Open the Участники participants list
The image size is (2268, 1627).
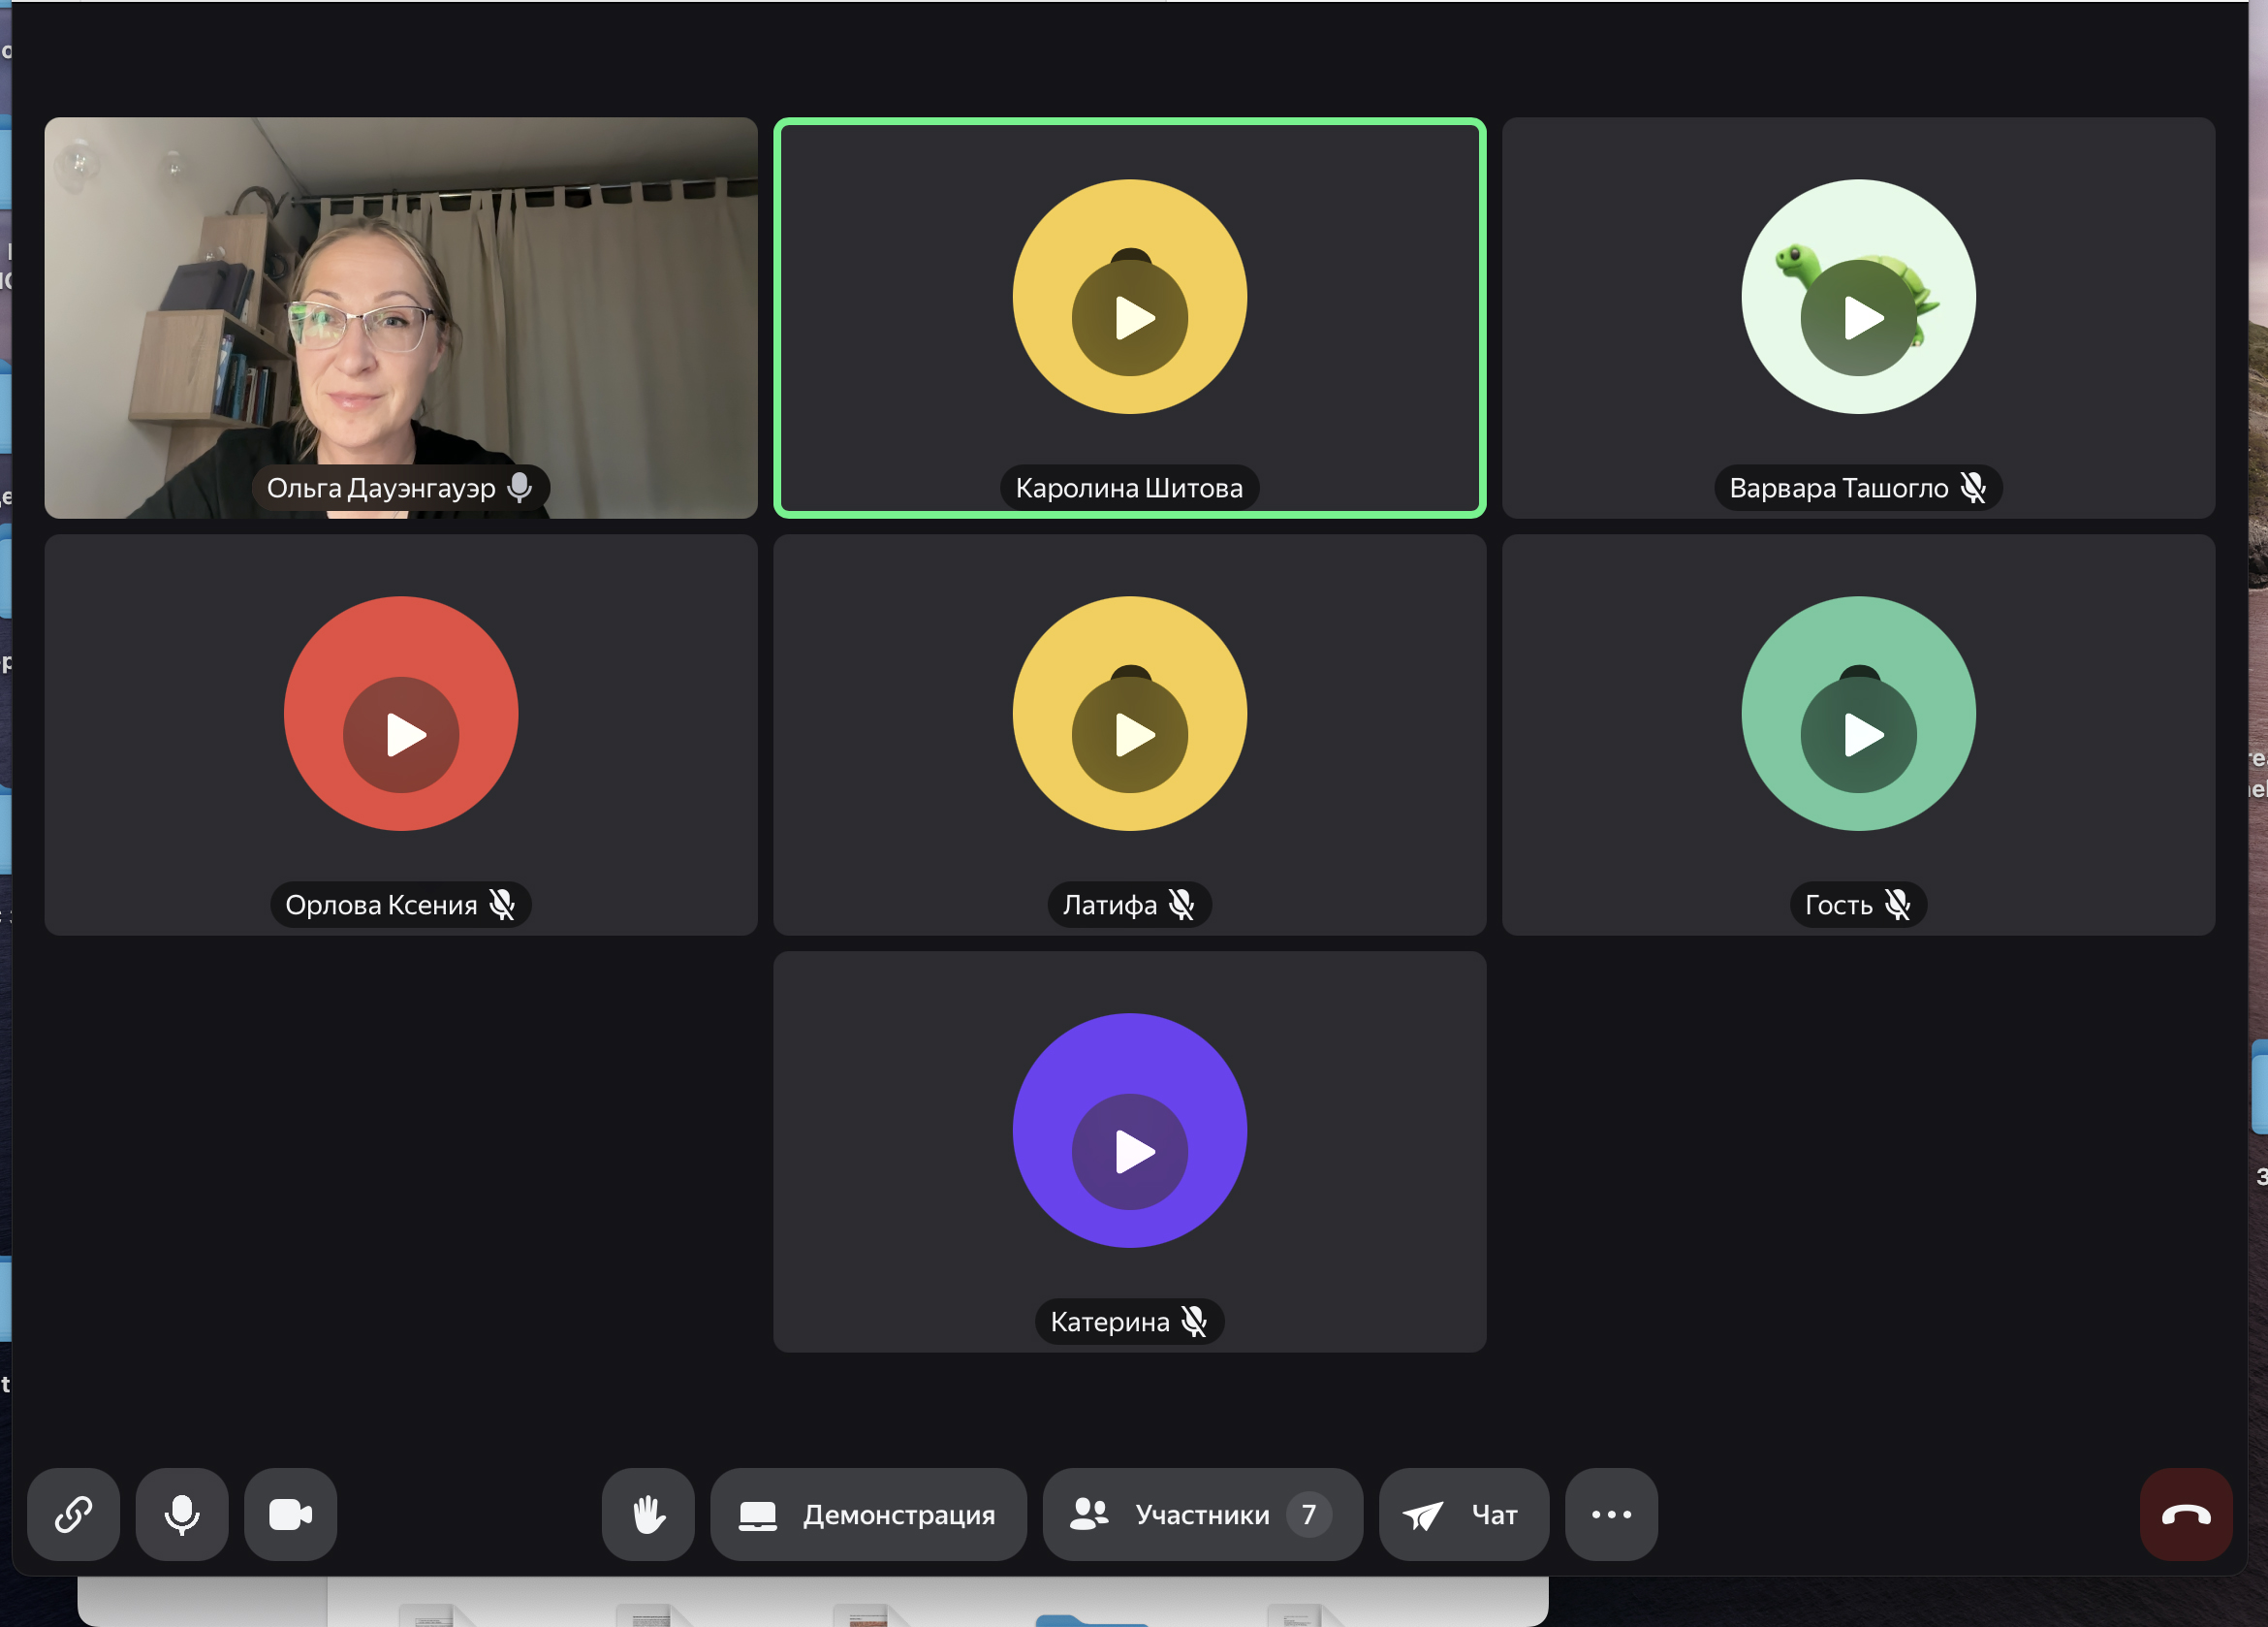click(1201, 1514)
